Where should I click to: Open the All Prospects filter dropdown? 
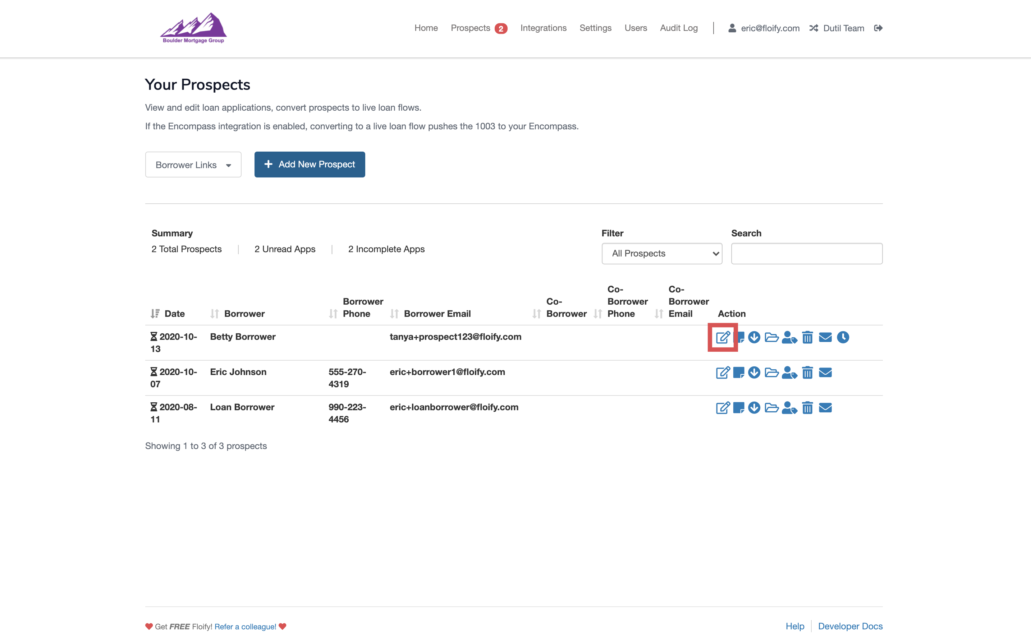click(662, 254)
